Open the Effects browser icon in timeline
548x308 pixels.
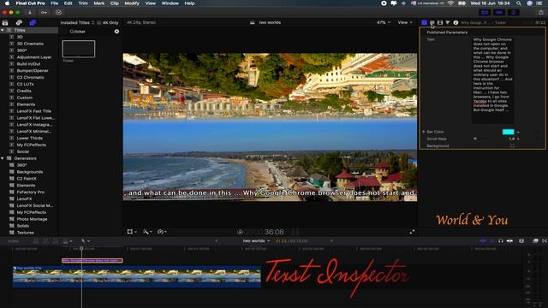point(535,240)
